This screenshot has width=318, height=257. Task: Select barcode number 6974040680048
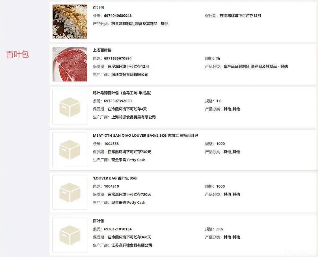coord(118,15)
